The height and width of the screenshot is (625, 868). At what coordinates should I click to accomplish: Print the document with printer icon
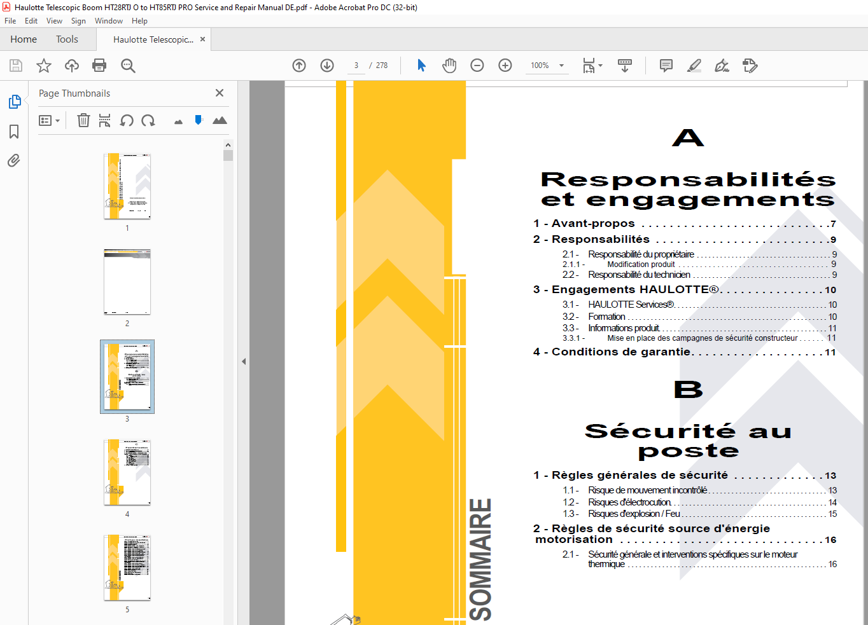[99, 65]
